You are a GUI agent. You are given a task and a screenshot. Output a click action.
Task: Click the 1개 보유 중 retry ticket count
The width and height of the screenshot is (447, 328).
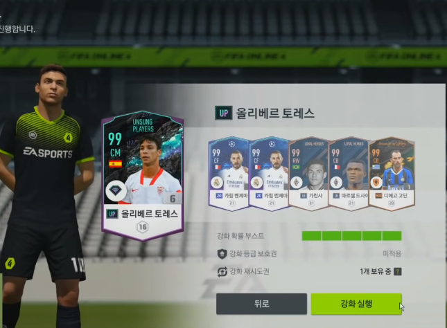pyautogui.click(x=376, y=272)
